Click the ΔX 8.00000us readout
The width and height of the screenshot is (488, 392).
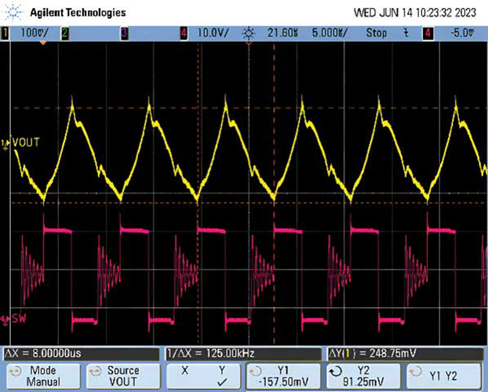tap(43, 354)
